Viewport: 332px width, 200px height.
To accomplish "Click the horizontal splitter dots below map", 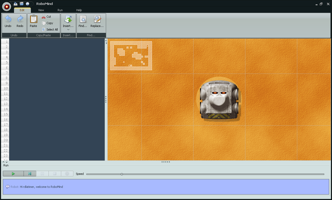I will (x=166, y=162).
